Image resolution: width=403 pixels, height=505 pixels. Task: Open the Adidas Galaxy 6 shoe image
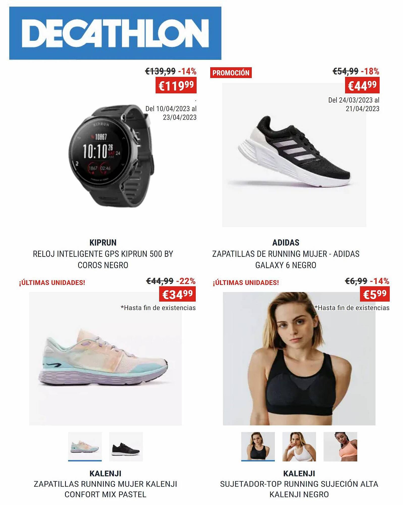294,155
